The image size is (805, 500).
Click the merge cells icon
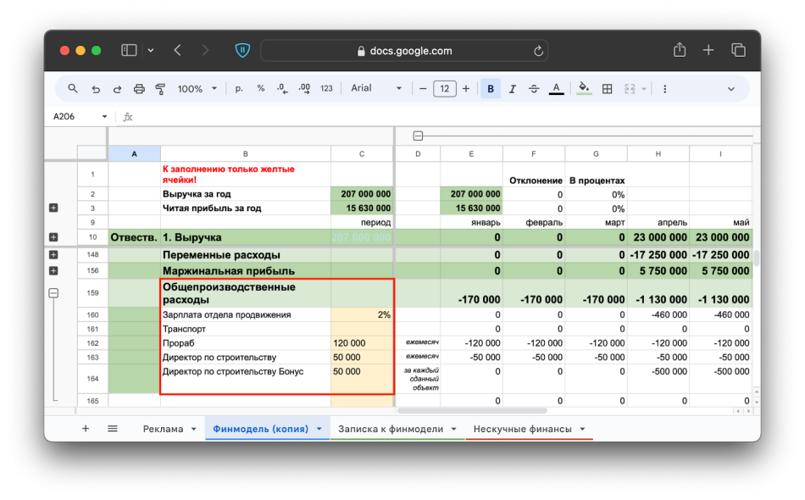point(630,89)
